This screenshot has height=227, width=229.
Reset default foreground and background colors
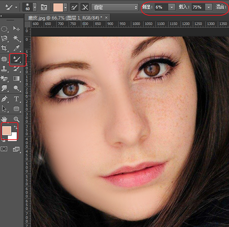tap(3, 140)
